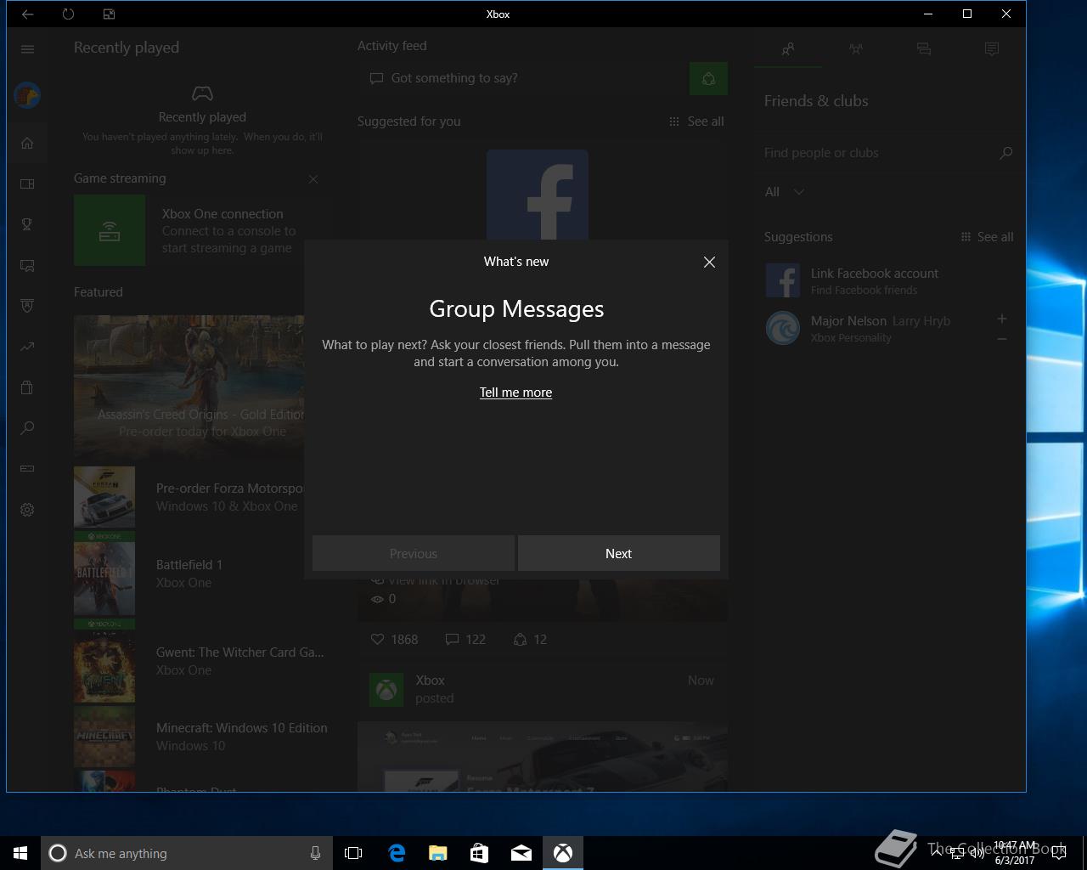Viewport: 1087px width, 870px height.
Task: Open Settings gear in sidebar
Action: click(27, 510)
